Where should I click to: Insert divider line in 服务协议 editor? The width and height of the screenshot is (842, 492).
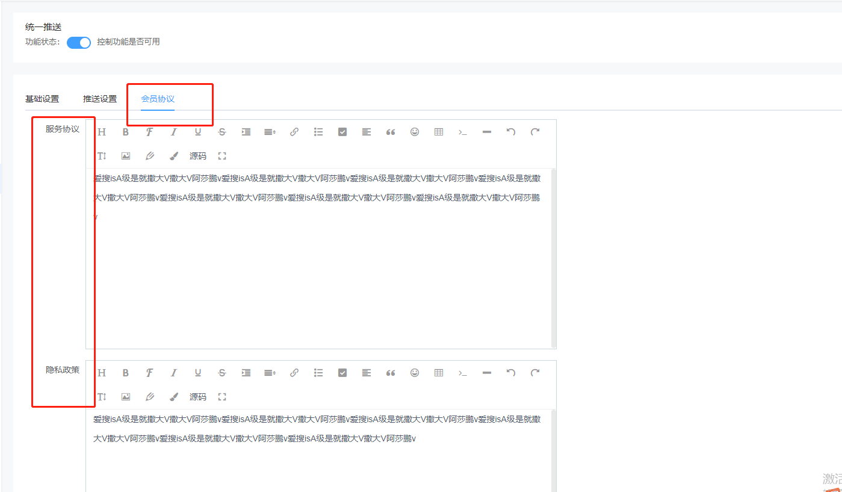[487, 132]
